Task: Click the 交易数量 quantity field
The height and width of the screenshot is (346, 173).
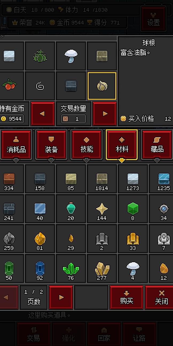Action: (x=73, y=119)
